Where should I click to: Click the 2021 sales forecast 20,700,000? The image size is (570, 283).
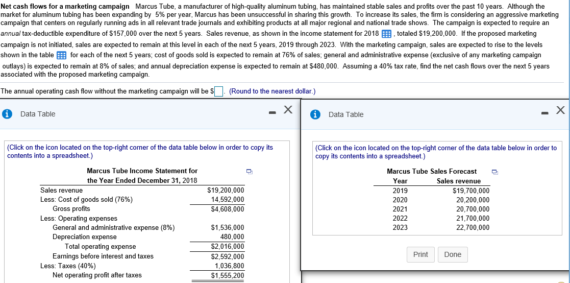click(473, 209)
